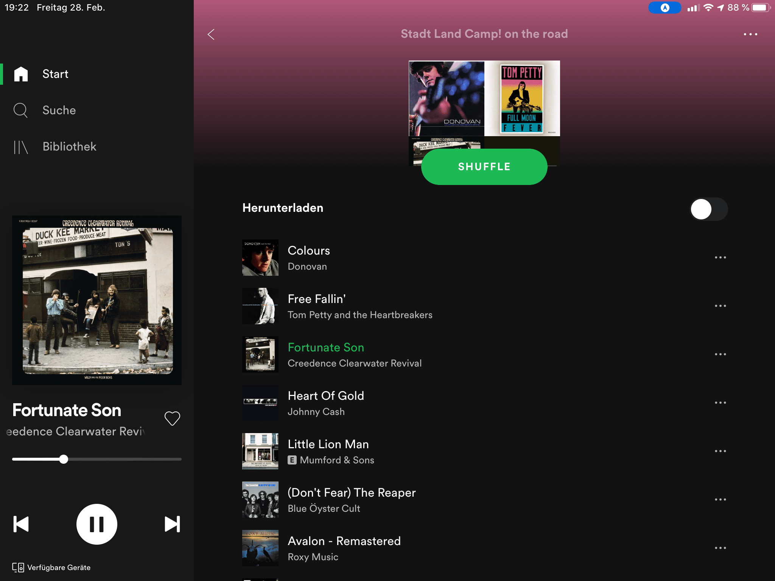This screenshot has height=581, width=775.
Task: Toggle the Herunterladen download switch
Action: [x=709, y=209]
